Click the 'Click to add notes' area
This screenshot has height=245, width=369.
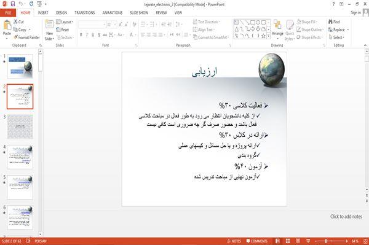coord(346,217)
